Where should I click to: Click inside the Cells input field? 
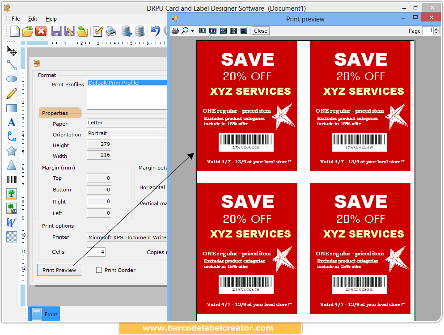tap(96, 252)
